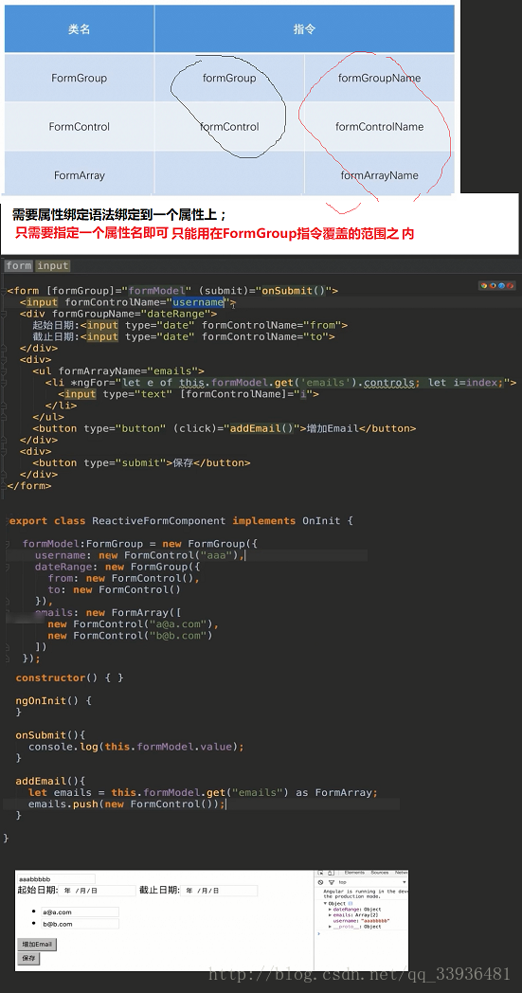The image size is (522, 993).
Task: Switch to the Elements tab in DevTools
Action: pos(354,873)
